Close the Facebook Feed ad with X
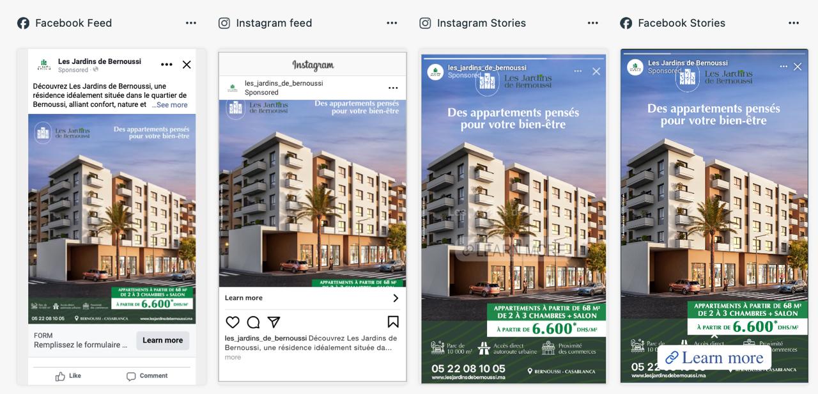Screen dimensions: 818x394 click(187, 65)
